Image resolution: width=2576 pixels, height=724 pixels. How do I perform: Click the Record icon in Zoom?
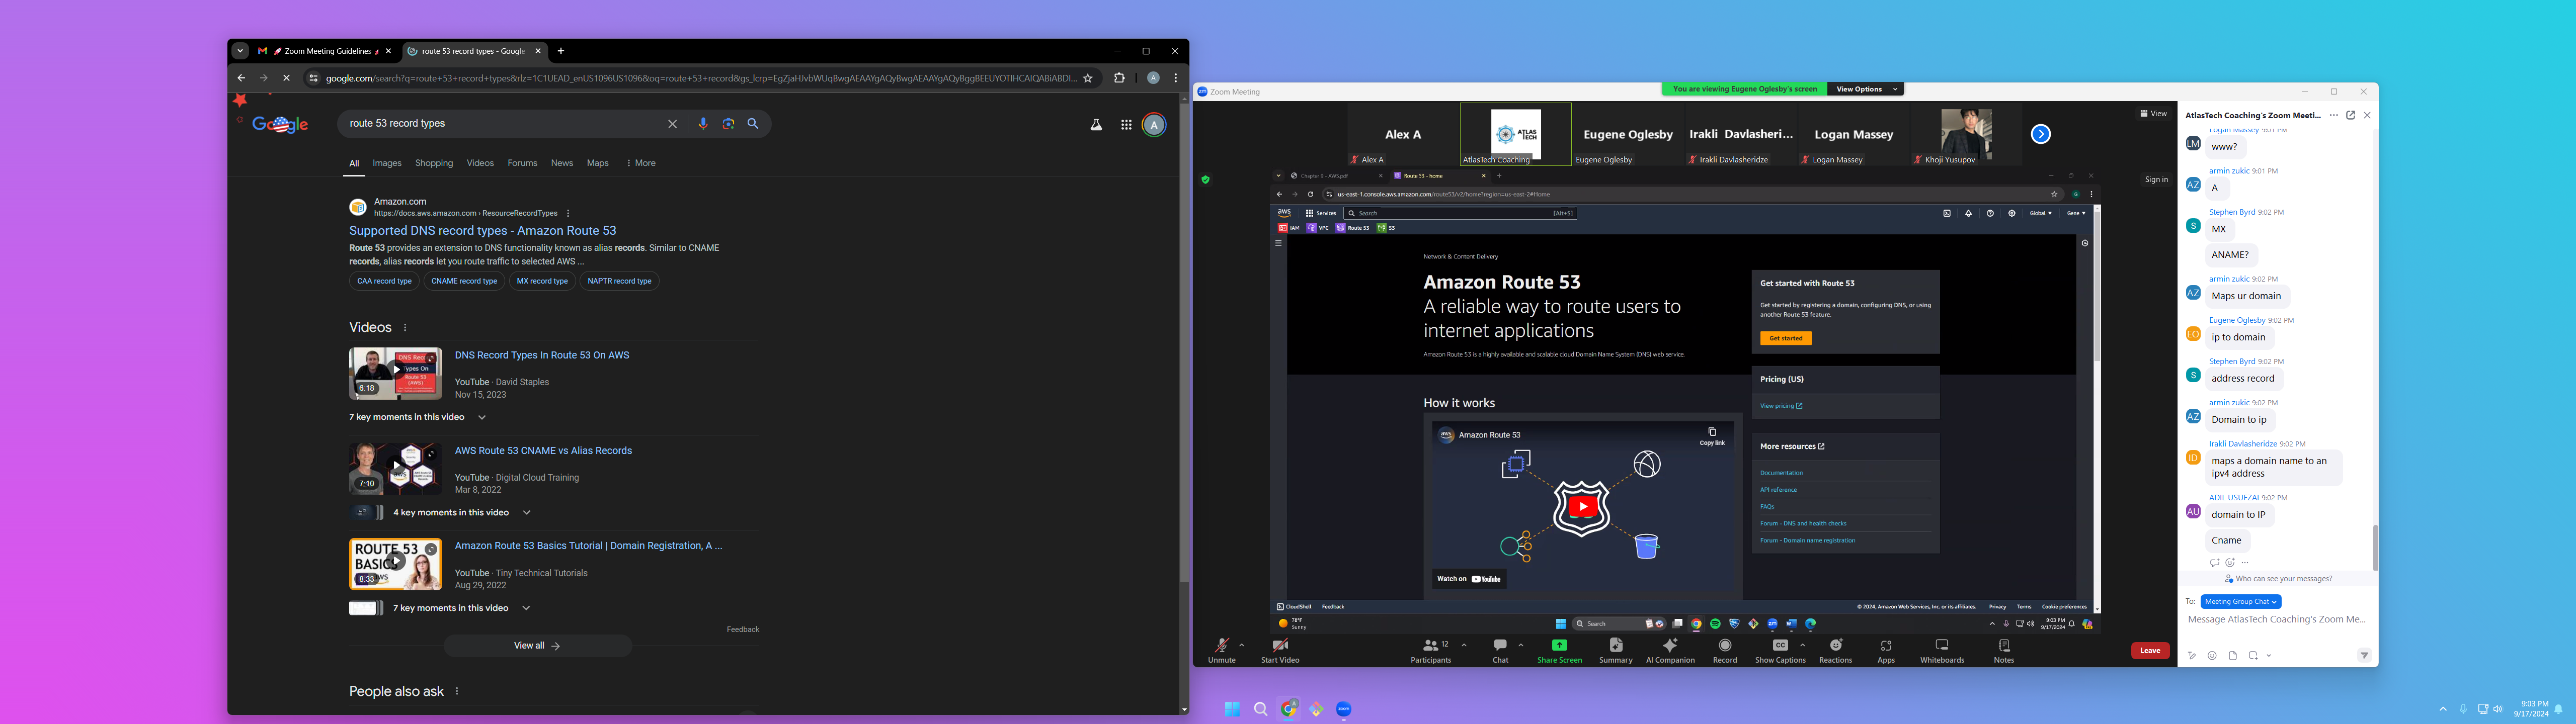point(1725,646)
